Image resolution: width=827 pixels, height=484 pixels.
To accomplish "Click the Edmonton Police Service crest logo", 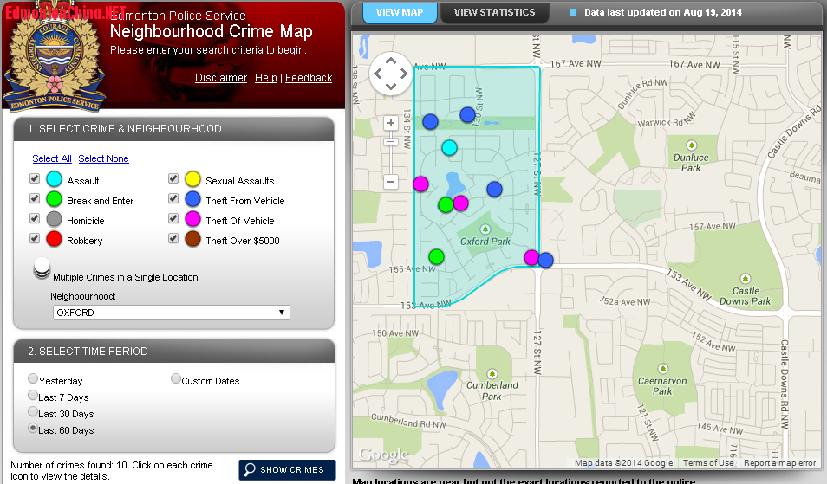I will click(x=54, y=59).
